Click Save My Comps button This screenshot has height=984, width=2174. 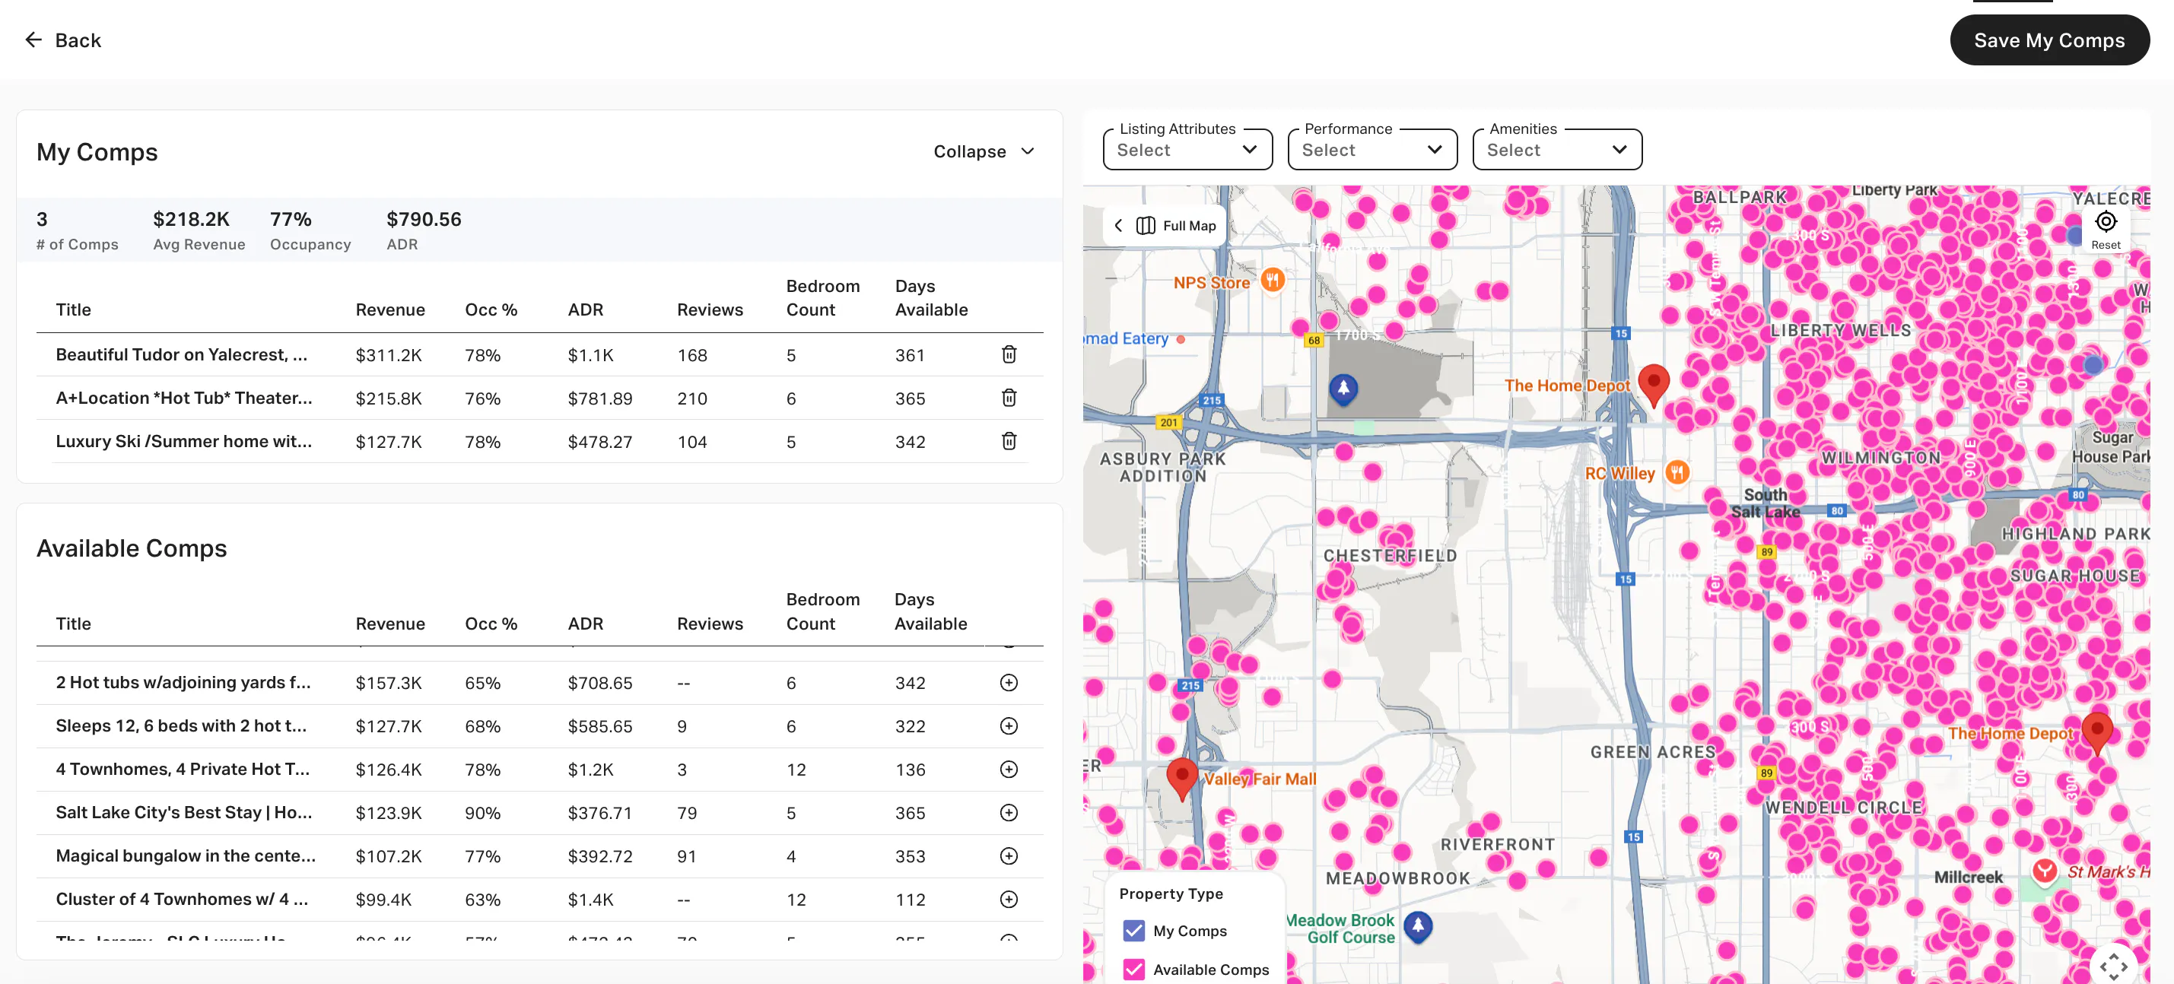pos(2049,40)
